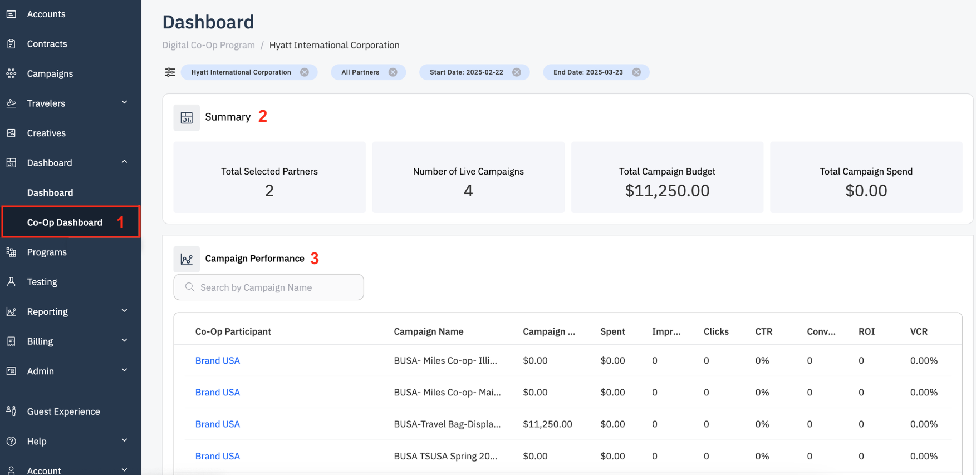Expand the Reporting submenu
Screen dimensions: 976x476
click(x=125, y=311)
